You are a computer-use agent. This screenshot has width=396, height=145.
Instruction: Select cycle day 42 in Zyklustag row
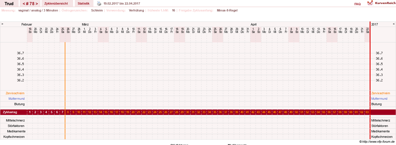253,112
